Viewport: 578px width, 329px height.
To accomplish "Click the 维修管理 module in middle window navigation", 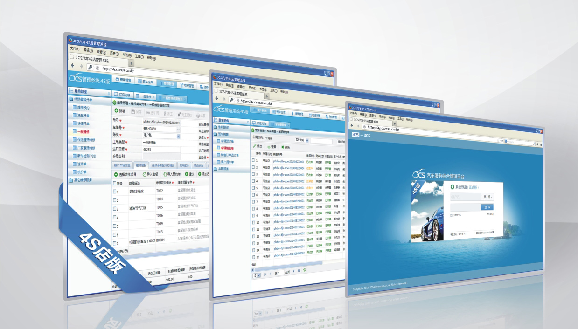I will click(297, 114).
